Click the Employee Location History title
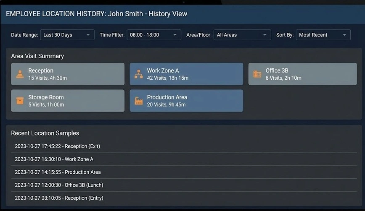This screenshot has height=211, width=365. 97,14
